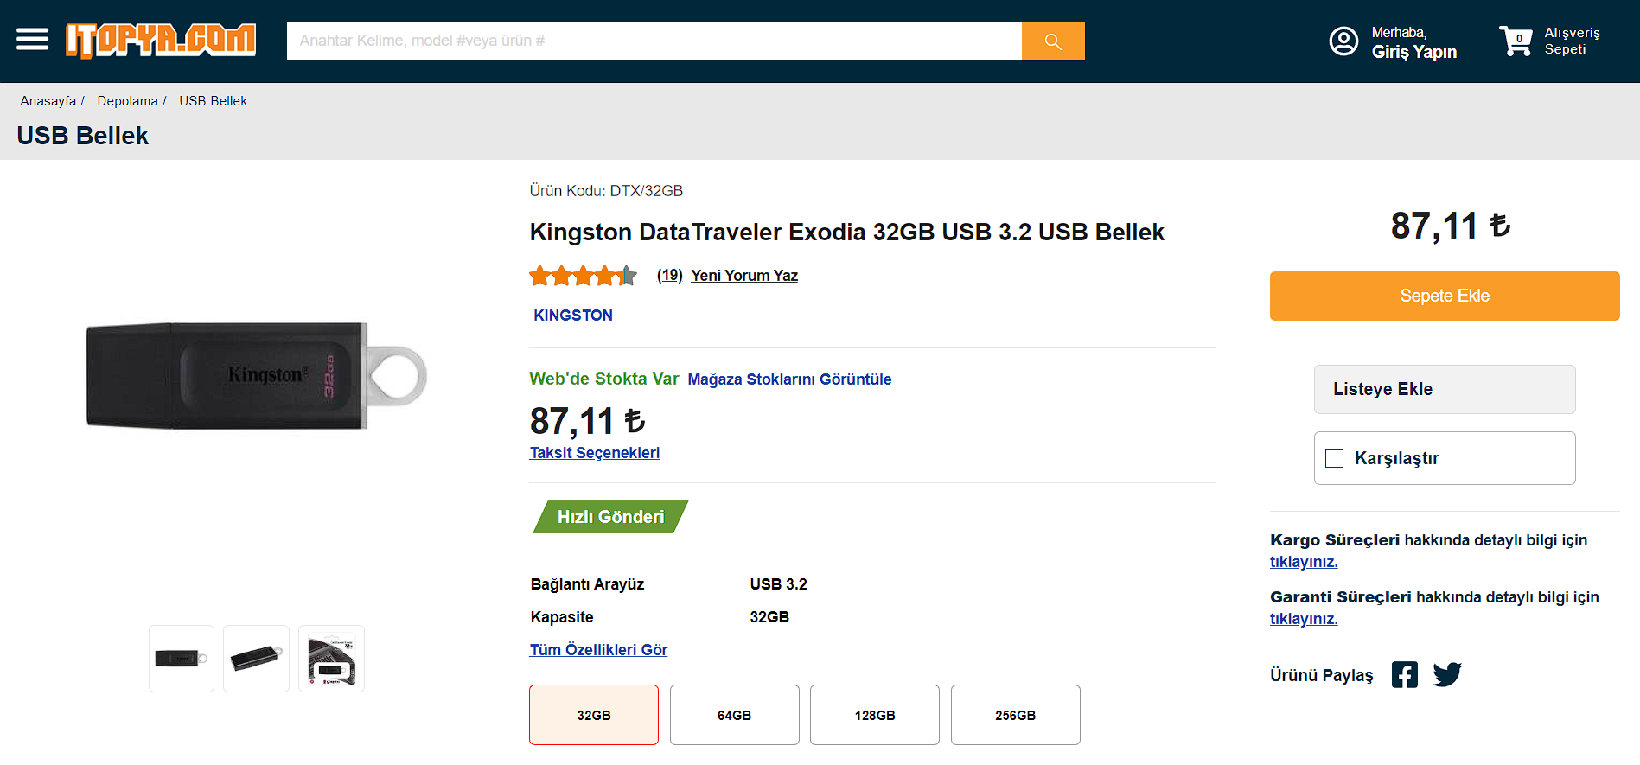Click the itopya.com logo
The width and height of the screenshot is (1640, 765).
(161, 40)
